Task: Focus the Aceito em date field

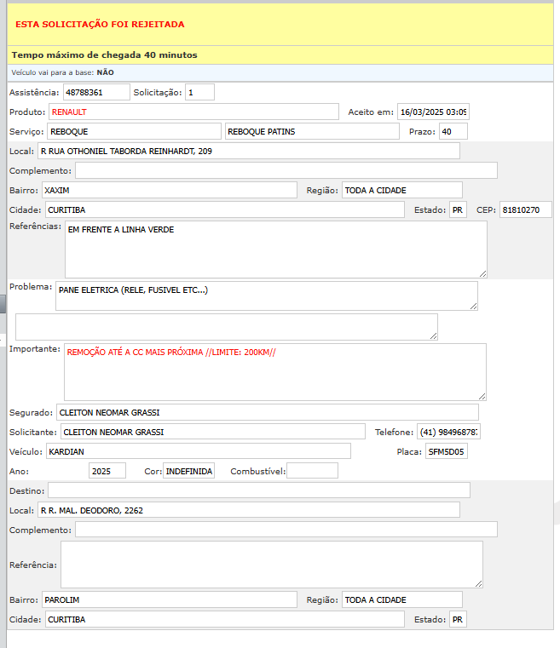Action: coord(433,112)
